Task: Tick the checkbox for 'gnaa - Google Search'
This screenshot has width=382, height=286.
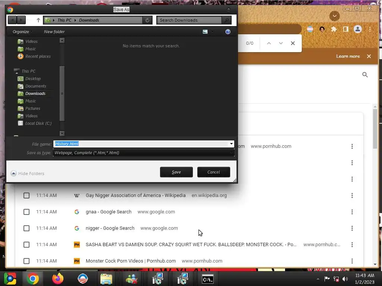Action: tap(26, 212)
